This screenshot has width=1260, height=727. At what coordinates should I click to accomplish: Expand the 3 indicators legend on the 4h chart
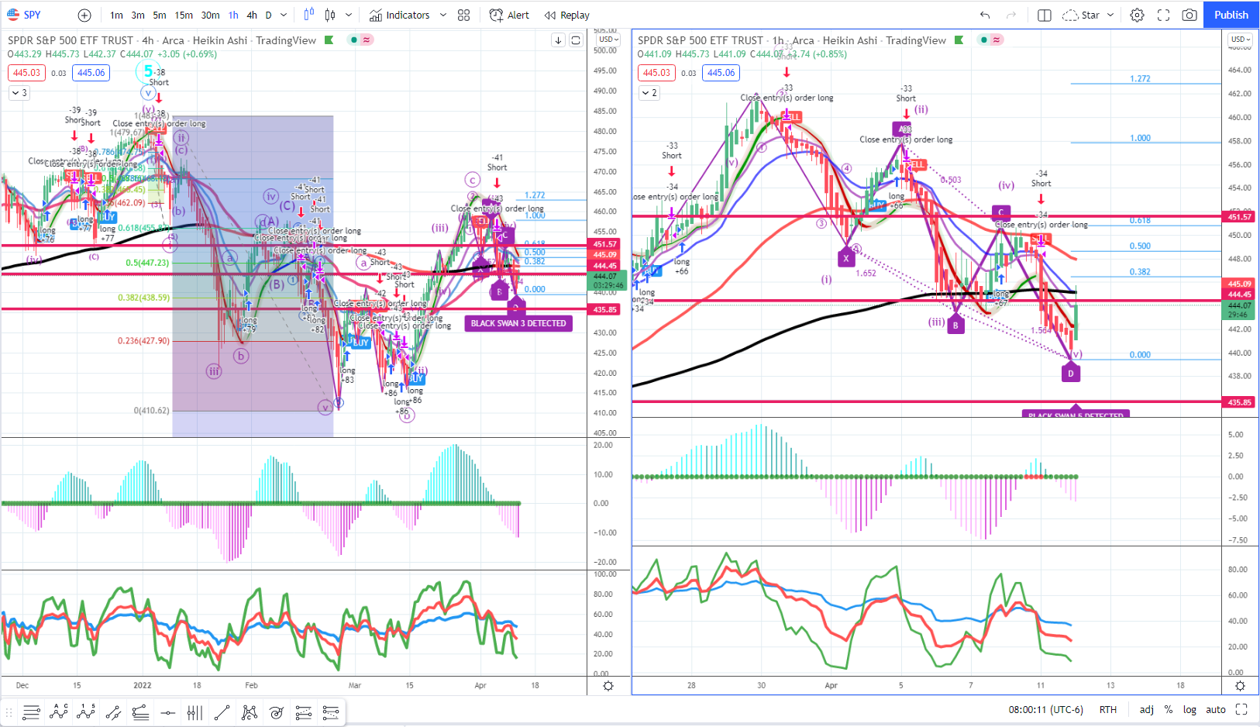pyautogui.click(x=19, y=93)
